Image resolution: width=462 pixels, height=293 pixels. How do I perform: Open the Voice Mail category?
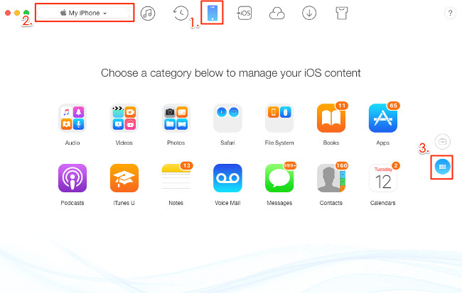(227, 178)
